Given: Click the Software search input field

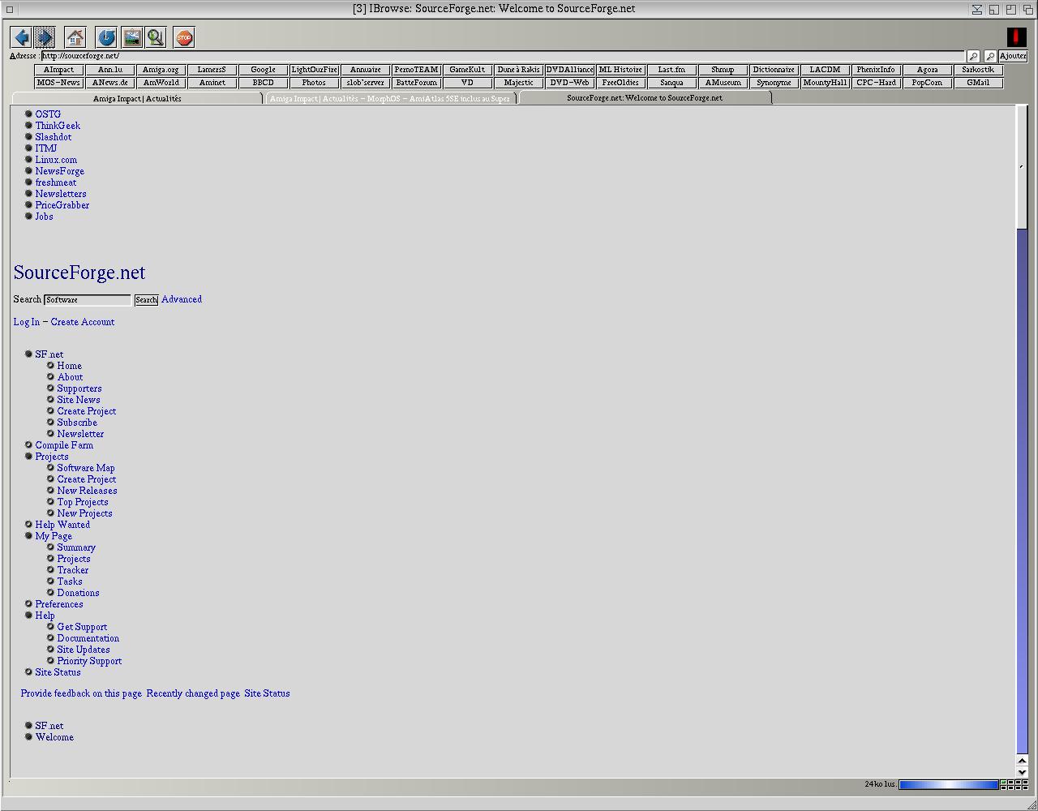Looking at the screenshot, I should (88, 300).
